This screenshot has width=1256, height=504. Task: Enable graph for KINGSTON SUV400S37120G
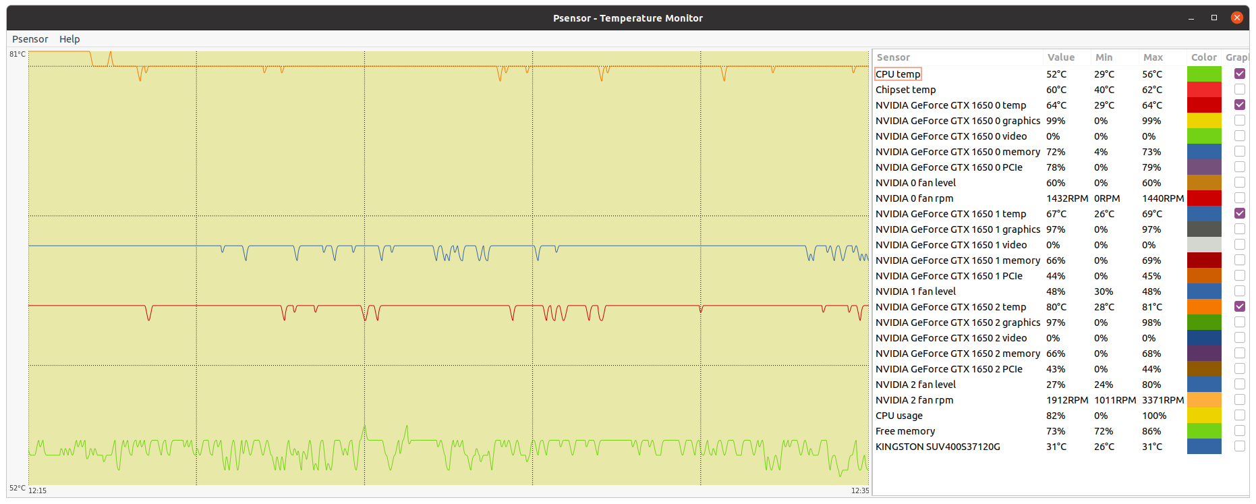(1239, 446)
